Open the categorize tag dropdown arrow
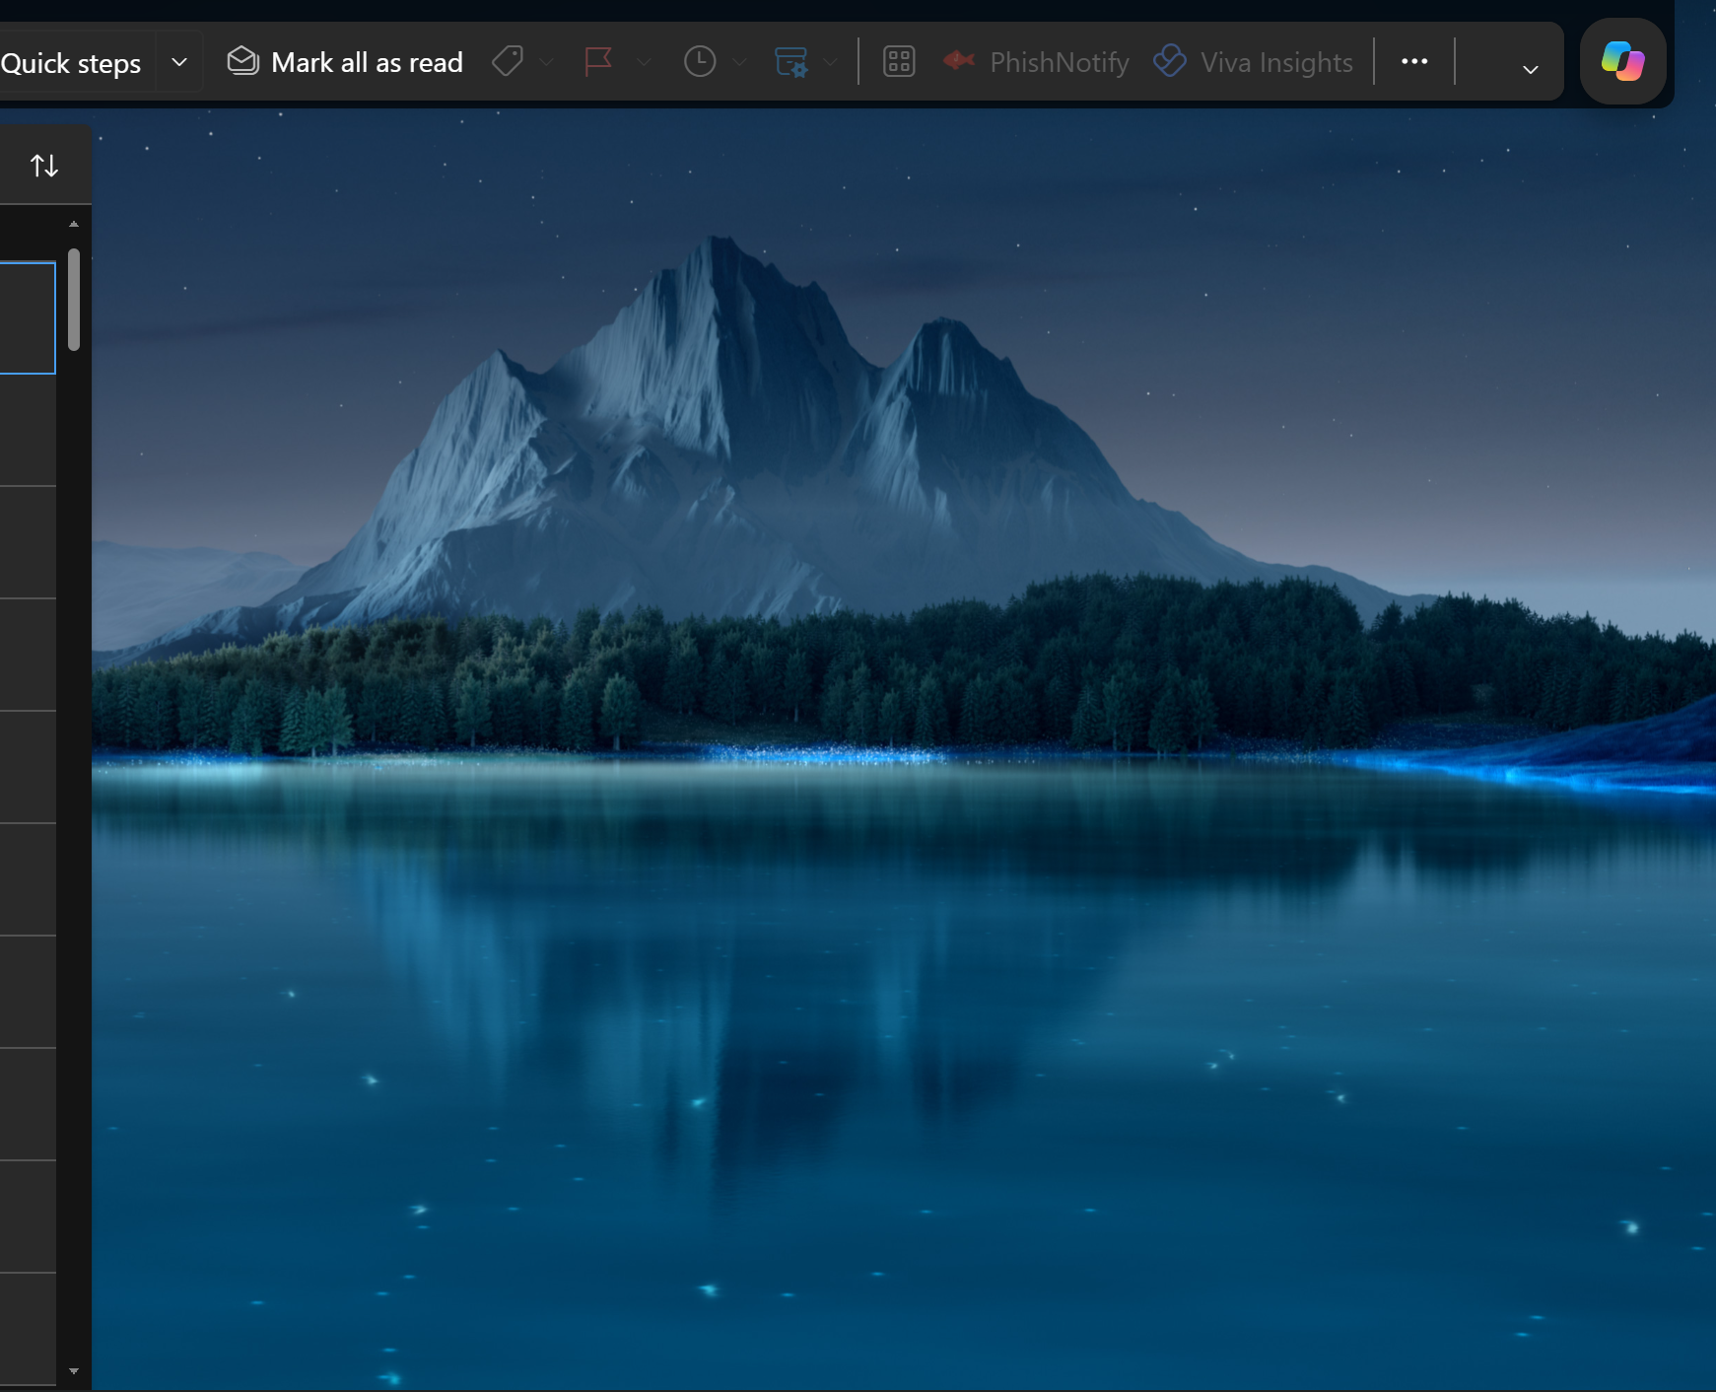1716x1392 pixels. [547, 62]
